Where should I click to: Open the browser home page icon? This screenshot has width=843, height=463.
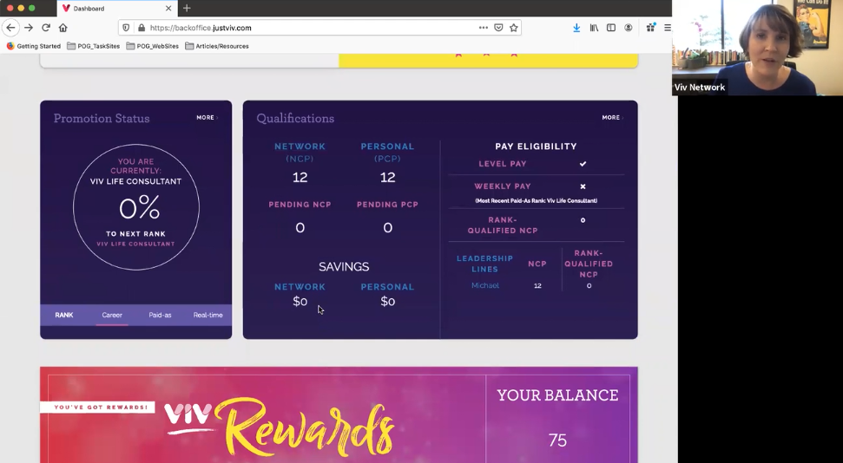point(63,28)
